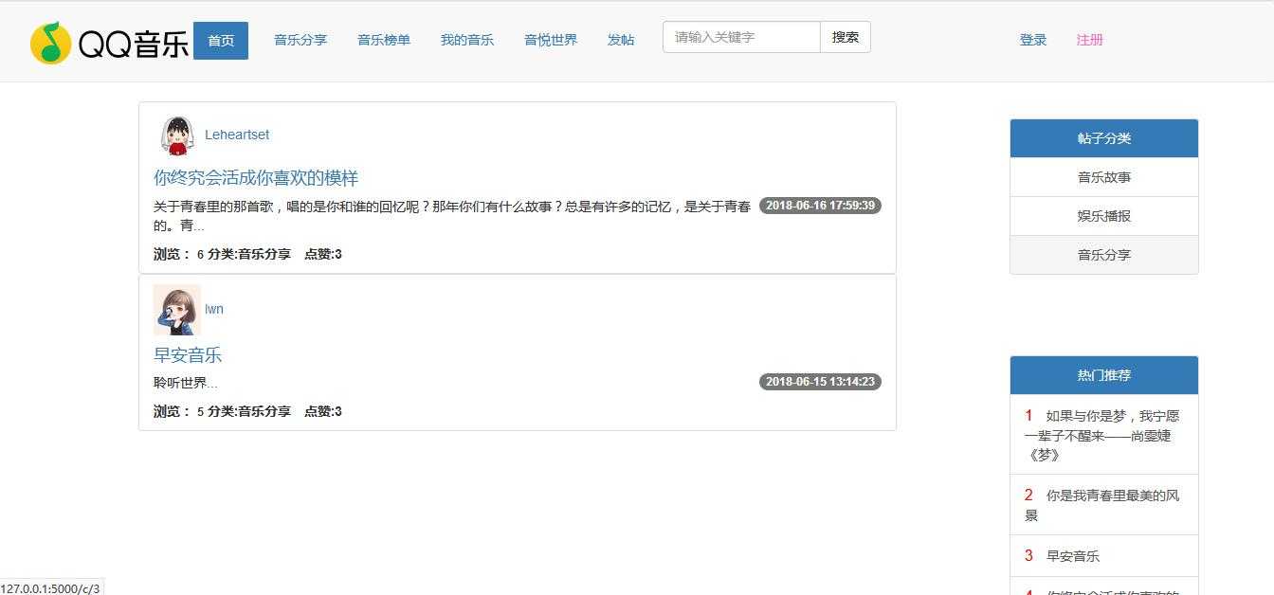Select the 热门推荐 panel header
This screenshot has height=595, width=1274.
(1104, 375)
